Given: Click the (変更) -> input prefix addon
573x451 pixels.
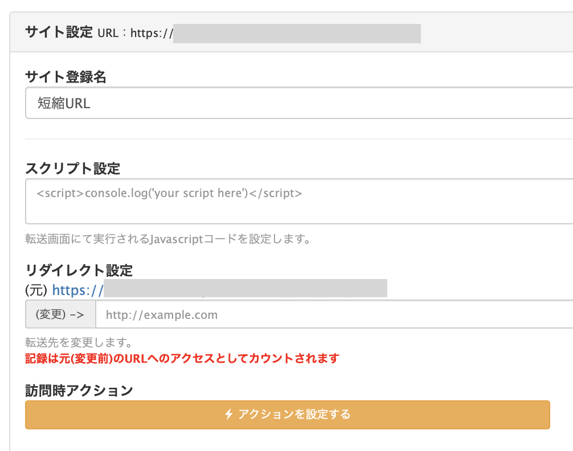Looking at the screenshot, I should [x=60, y=314].
